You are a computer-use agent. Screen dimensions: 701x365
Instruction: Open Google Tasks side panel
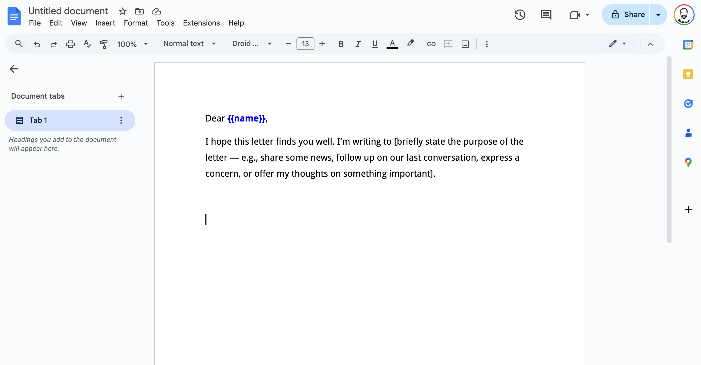click(x=688, y=103)
